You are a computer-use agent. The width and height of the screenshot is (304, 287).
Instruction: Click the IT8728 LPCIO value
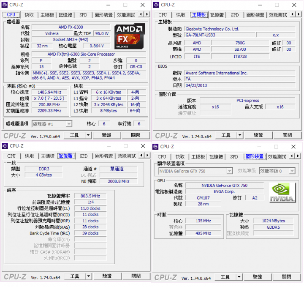240,57
